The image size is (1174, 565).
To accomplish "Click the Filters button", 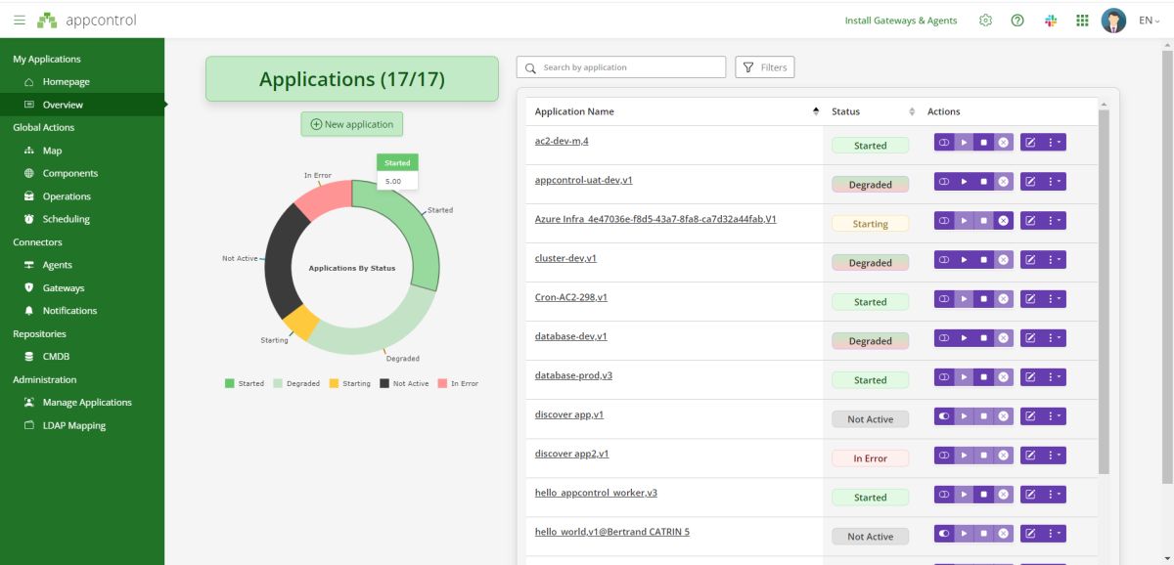I will point(764,67).
